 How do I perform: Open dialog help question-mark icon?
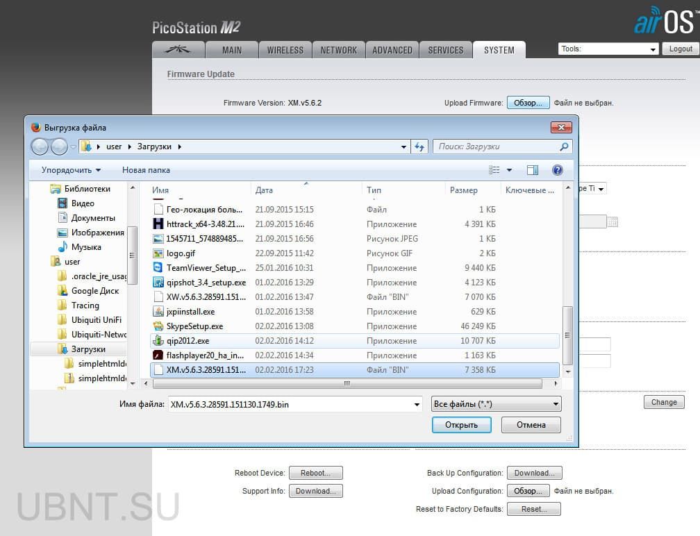pyautogui.click(x=557, y=170)
